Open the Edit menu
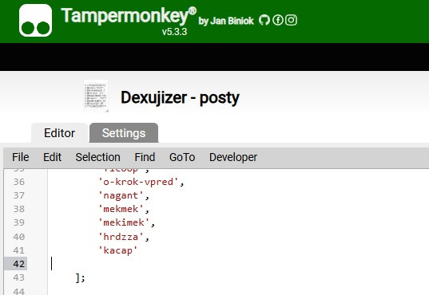Screen dimensions: 429x295 point(52,157)
